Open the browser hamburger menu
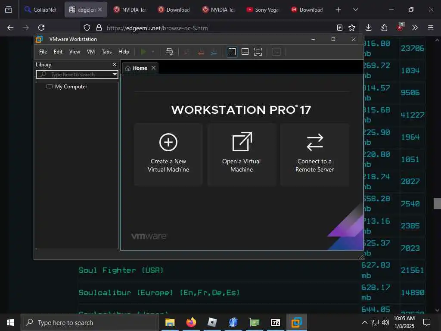Image resolution: width=441 pixels, height=331 pixels. click(x=431, y=28)
